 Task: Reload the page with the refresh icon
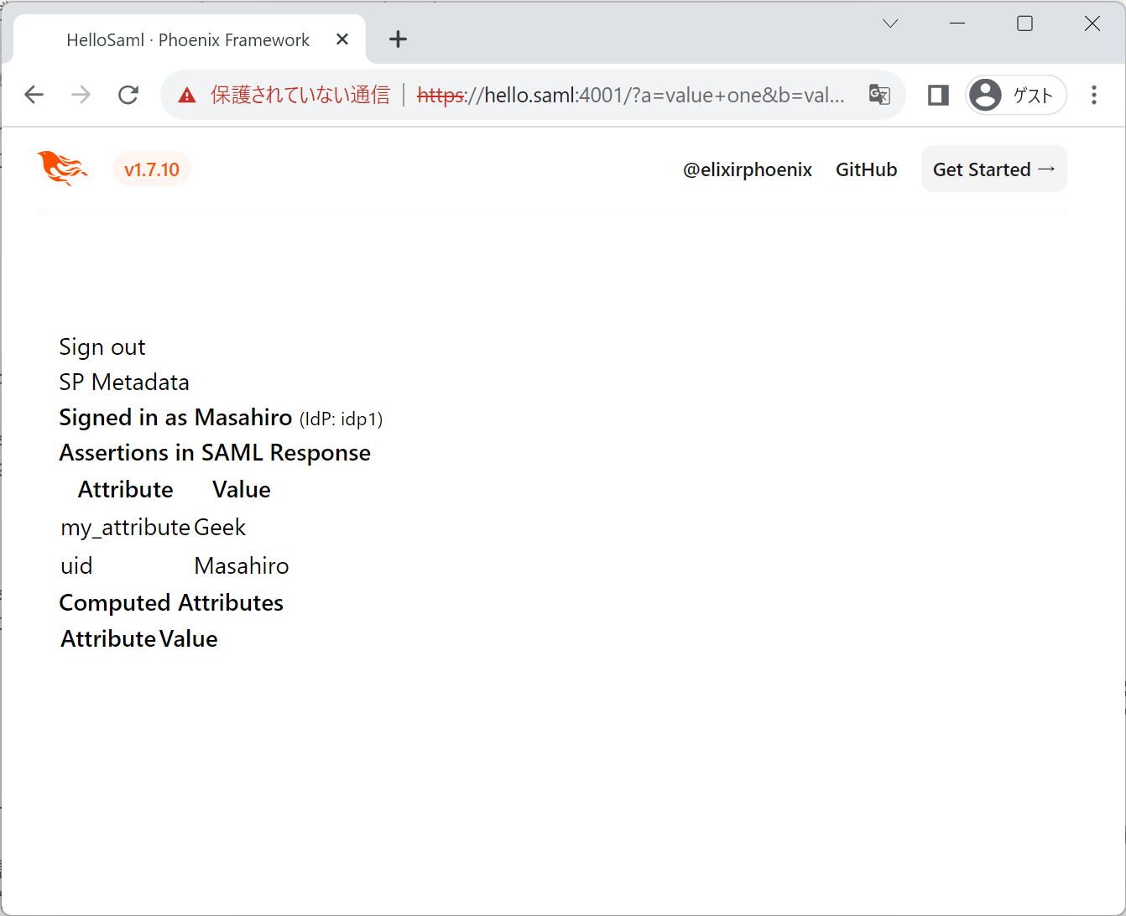click(128, 95)
